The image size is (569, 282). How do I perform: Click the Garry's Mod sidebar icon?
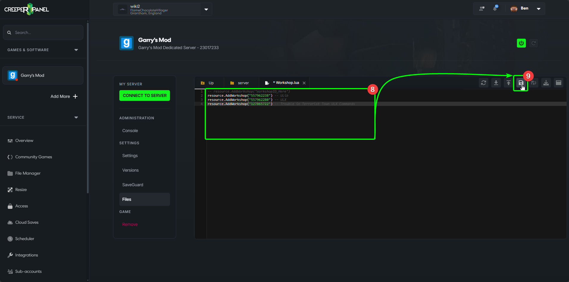coord(12,75)
